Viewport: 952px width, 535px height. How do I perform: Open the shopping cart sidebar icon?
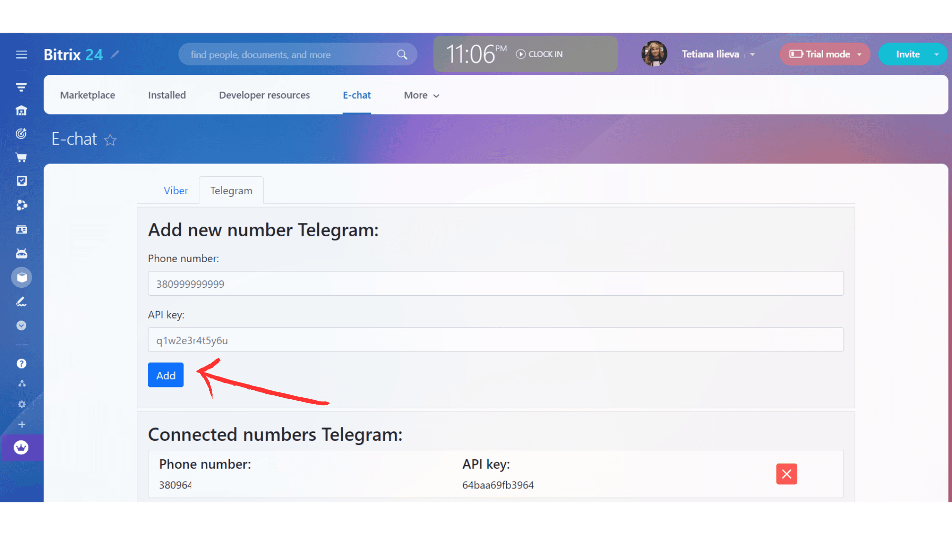pos(21,158)
